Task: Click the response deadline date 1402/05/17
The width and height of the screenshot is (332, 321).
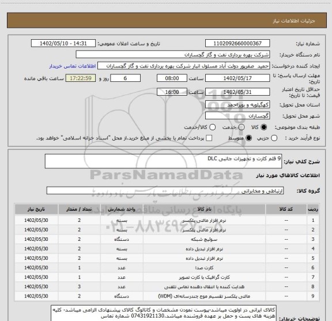Action: coord(237,78)
